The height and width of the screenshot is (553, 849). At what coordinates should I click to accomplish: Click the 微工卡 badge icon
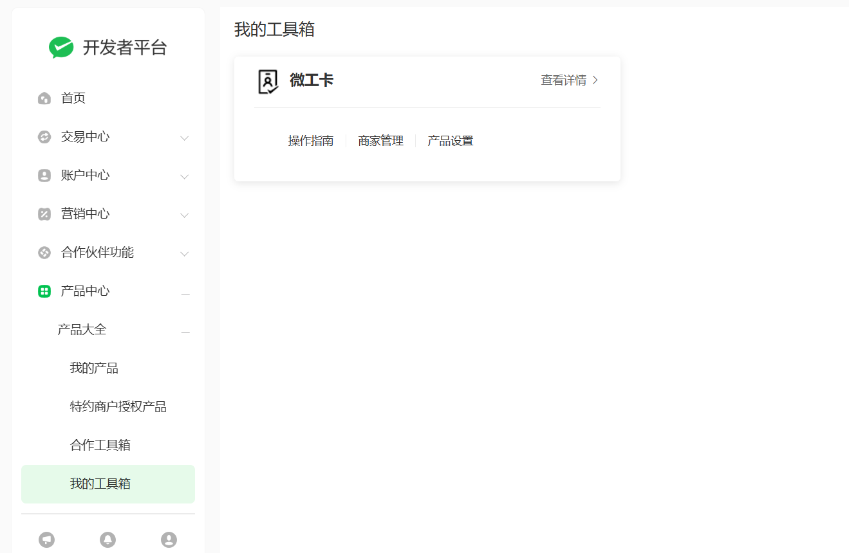(x=268, y=82)
